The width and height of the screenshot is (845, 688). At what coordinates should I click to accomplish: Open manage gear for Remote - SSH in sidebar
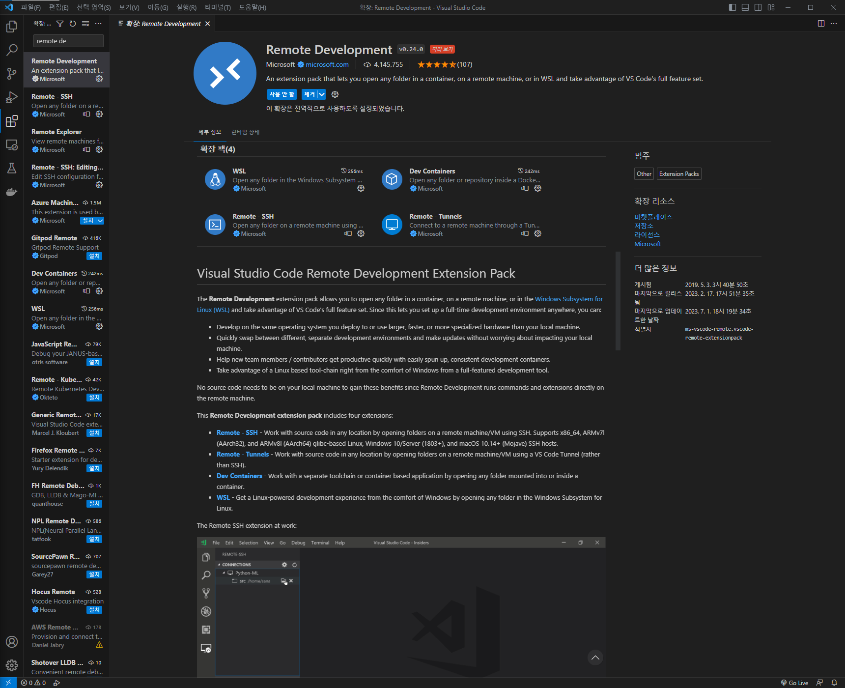pos(99,114)
